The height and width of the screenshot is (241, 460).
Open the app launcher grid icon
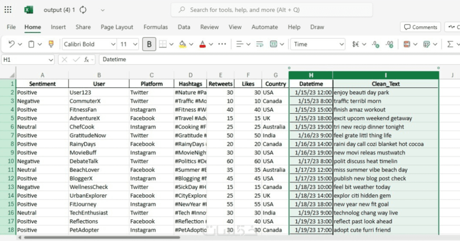point(8,10)
